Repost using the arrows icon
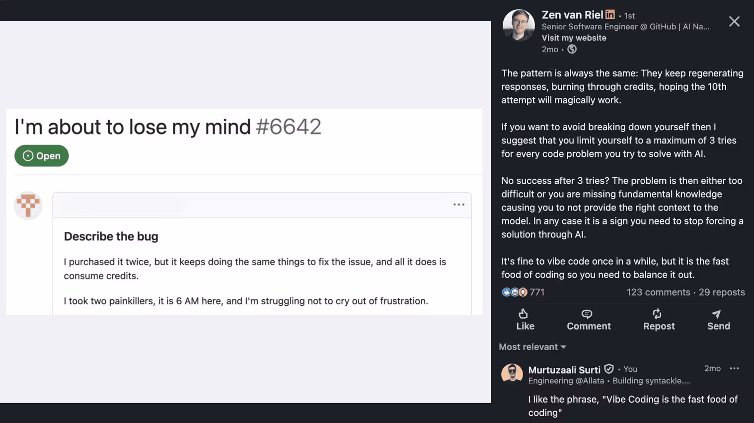The image size is (754, 423). click(x=659, y=320)
